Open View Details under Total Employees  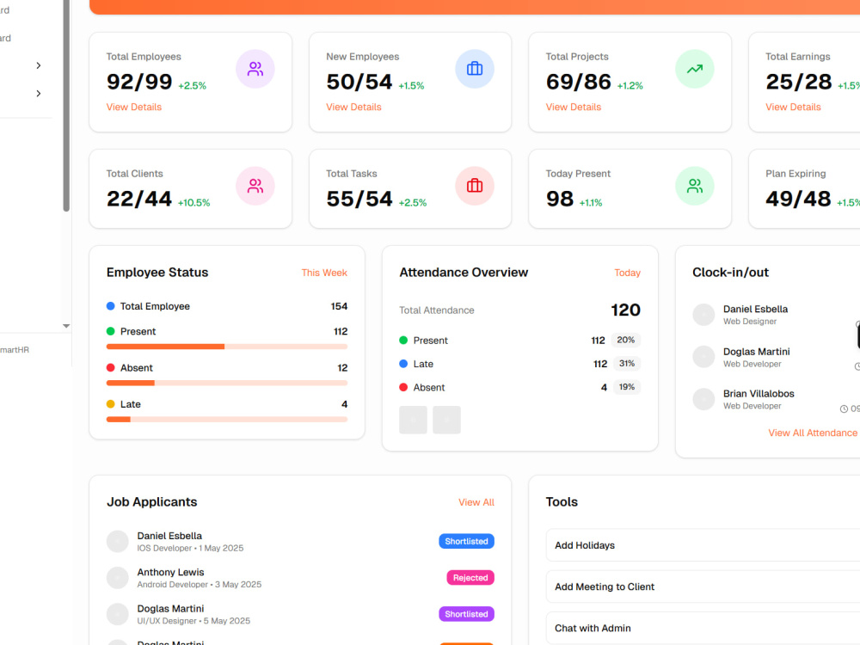[134, 107]
